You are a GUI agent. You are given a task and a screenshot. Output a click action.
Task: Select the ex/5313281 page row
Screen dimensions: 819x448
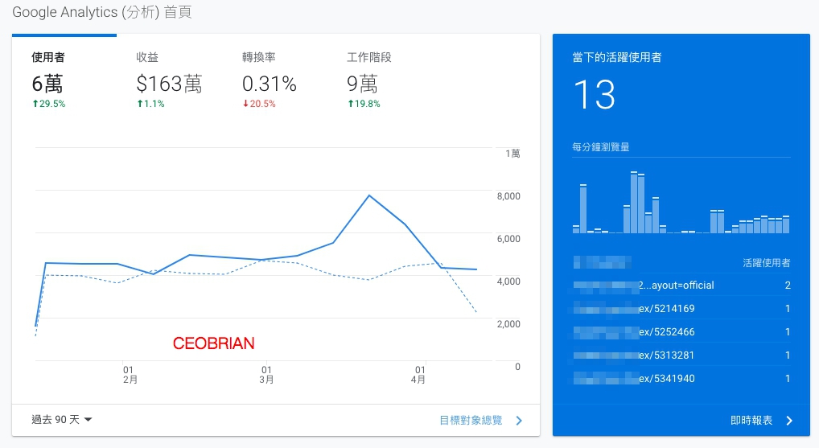pos(681,355)
